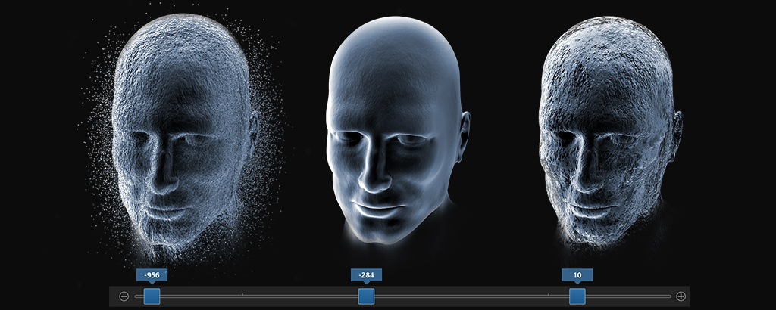Select the slider handle under -284
776x310 pixels.
(x=367, y=296)
